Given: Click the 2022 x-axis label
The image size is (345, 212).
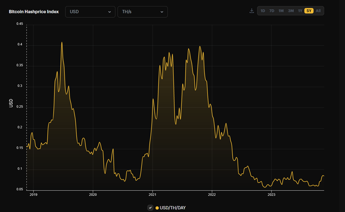Looking at the screenshot, I should pos(212,195).
